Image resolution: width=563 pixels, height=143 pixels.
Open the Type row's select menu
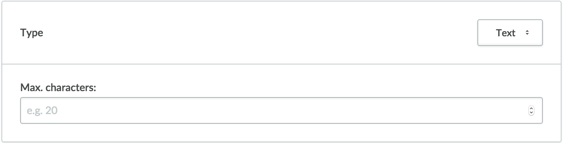[x=510, y=33]
